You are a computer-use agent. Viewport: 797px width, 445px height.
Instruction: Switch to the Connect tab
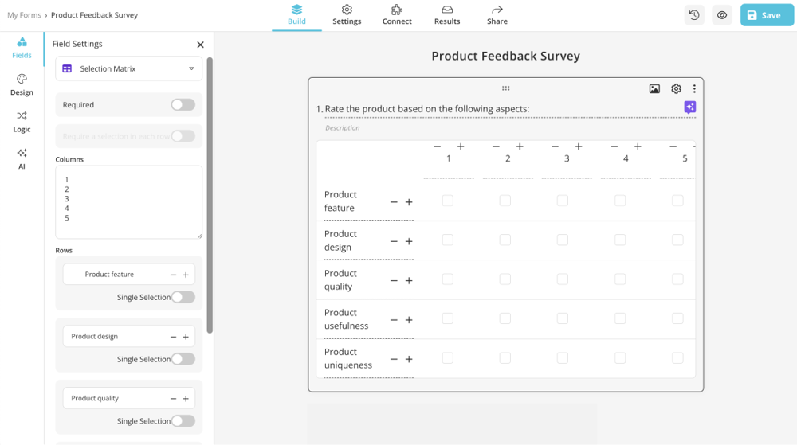tap(396, 14)
